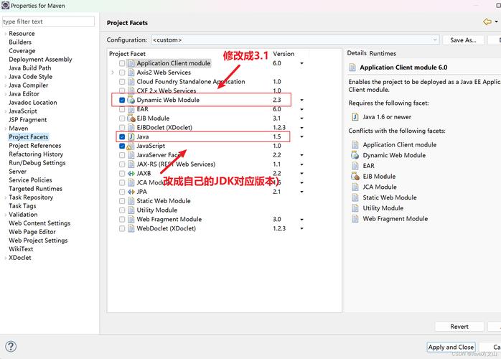This screenshot has width=501, height=359.
Task: Select Deployment Assembly in sidebar
Action: click(x=40, y=59)
